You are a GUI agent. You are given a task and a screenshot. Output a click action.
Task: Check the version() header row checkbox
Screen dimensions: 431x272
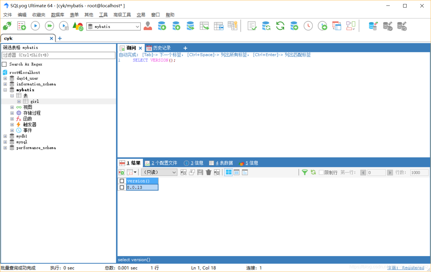pos(122,181)
